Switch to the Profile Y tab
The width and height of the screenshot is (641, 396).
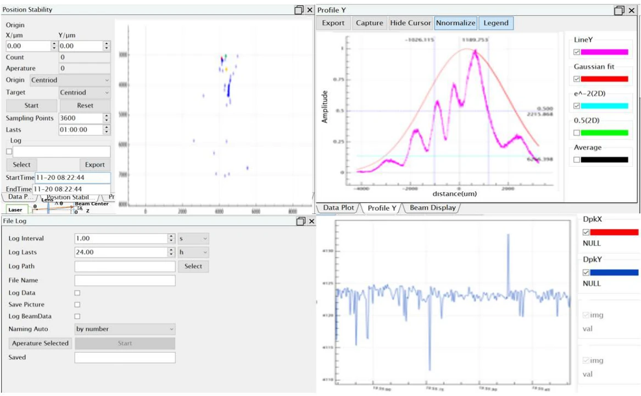click(x=382, y=208)
